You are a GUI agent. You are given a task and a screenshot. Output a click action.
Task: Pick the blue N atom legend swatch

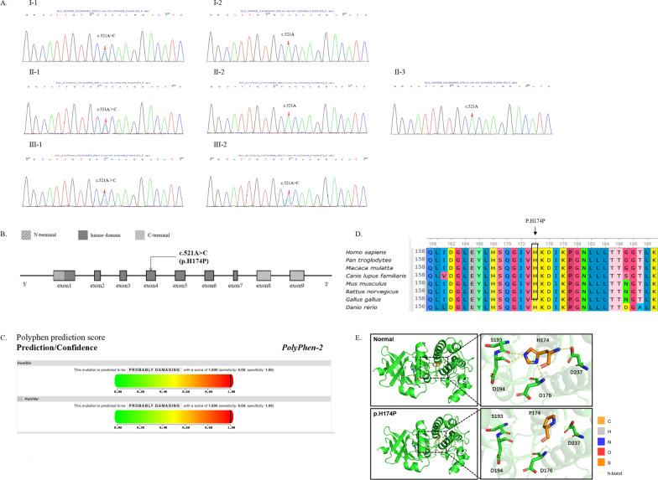(601, 442)
